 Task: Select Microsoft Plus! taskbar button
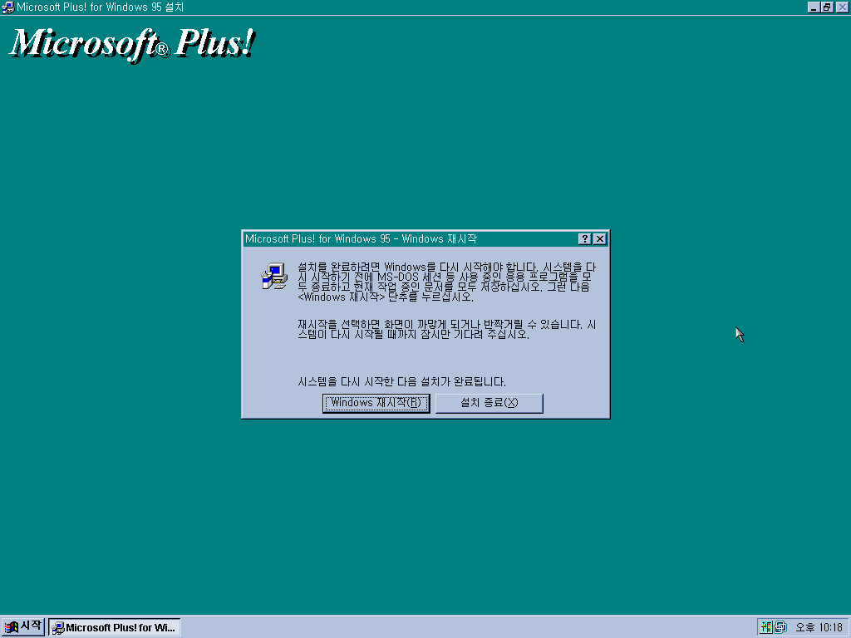click(x=115, y=628)
